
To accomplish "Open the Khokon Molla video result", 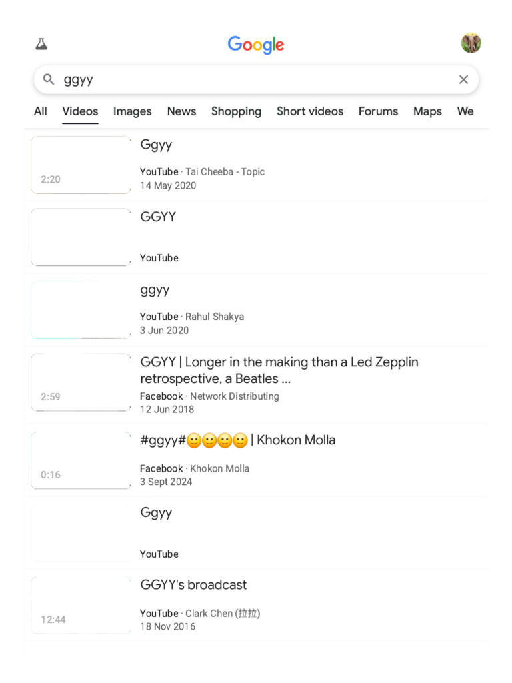I will [x=237, y=440].
